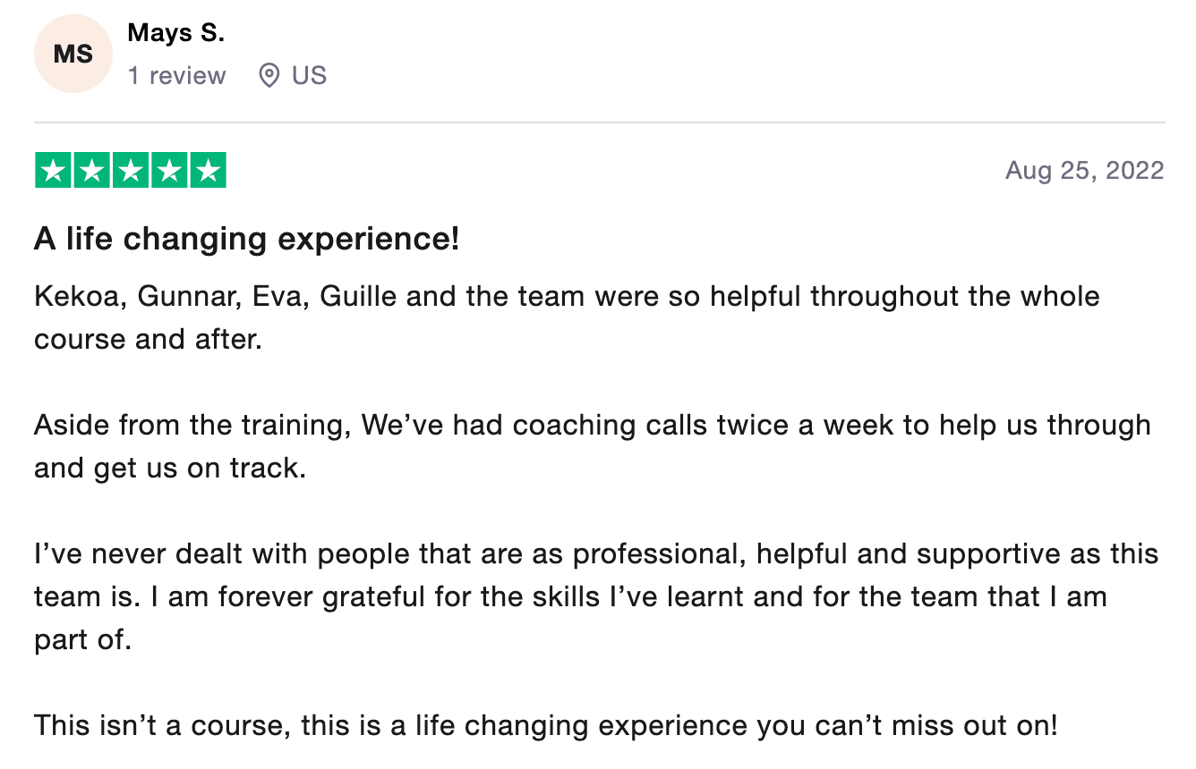Click the third green rating star
1196x769 pixels.
pos(131,171)
